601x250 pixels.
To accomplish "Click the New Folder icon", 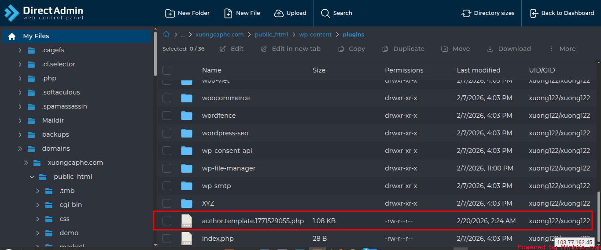I will (x=170, y=13).
